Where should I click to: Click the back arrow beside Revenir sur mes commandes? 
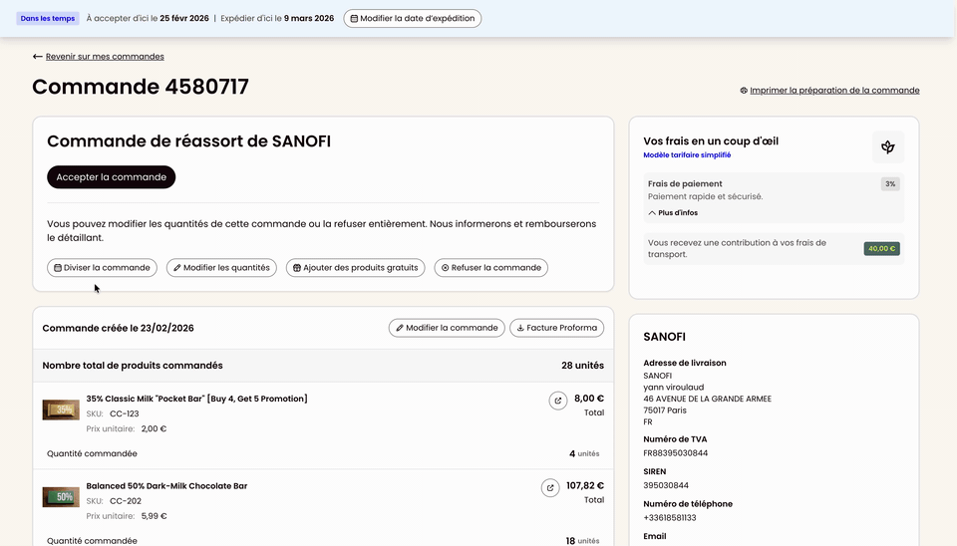tap(37, 56)
